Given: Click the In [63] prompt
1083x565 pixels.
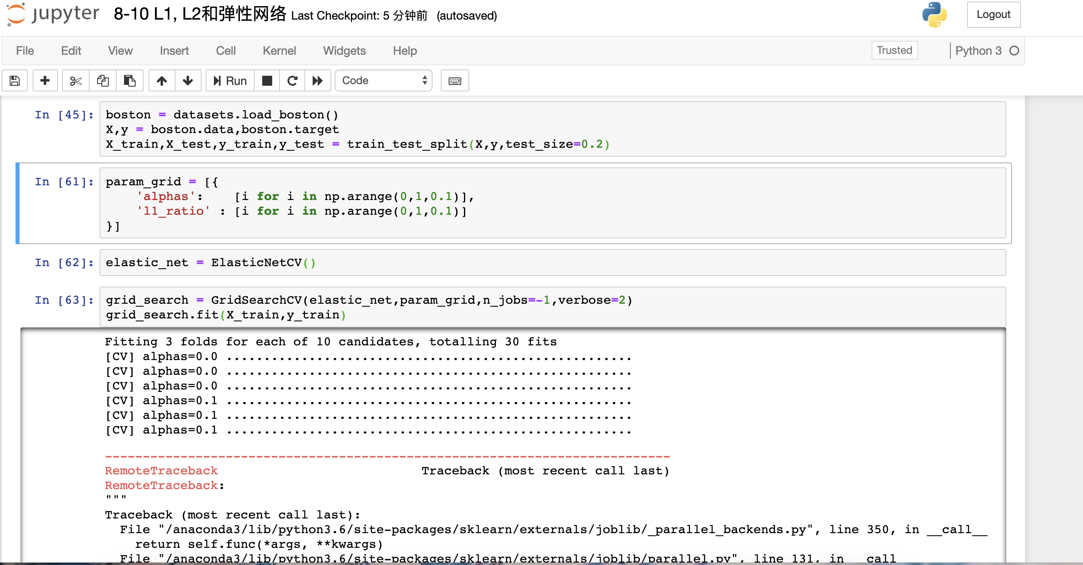Looking at the screenshot, I should point(64,300).
